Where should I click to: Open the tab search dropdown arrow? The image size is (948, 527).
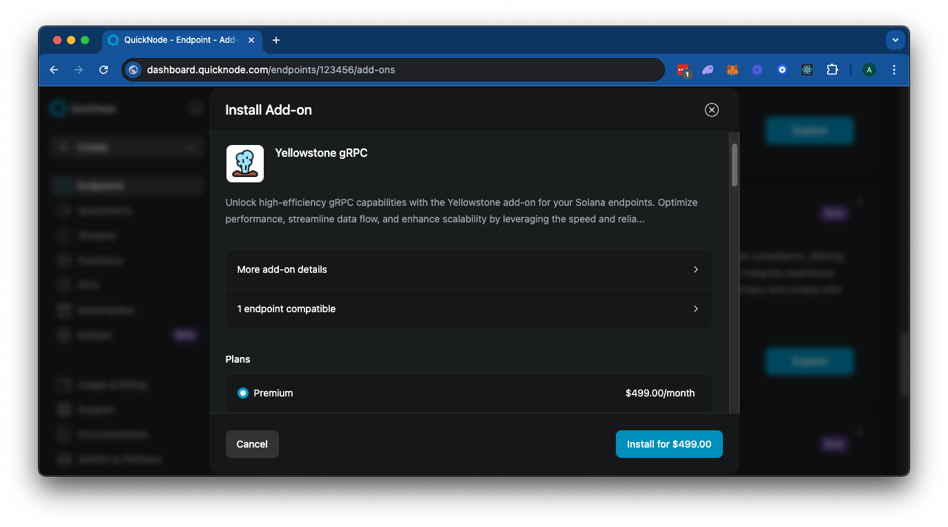tap(895, 40)
